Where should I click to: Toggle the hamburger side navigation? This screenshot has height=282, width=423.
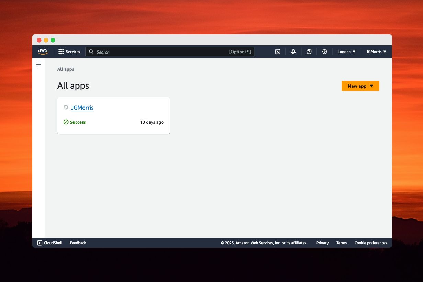click(38, 64)
